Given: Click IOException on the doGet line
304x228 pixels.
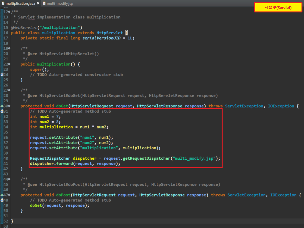Looking at the screenshot, I should pos(281,106).
